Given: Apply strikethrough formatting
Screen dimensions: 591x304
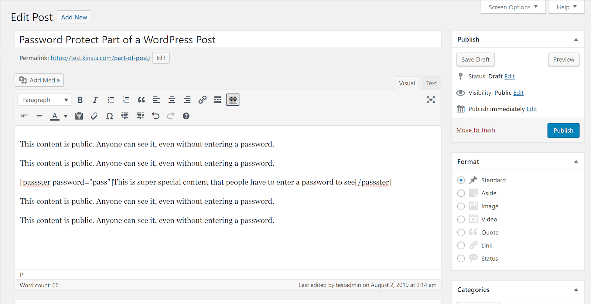Looking at the screenshot, I should (24, 116).
